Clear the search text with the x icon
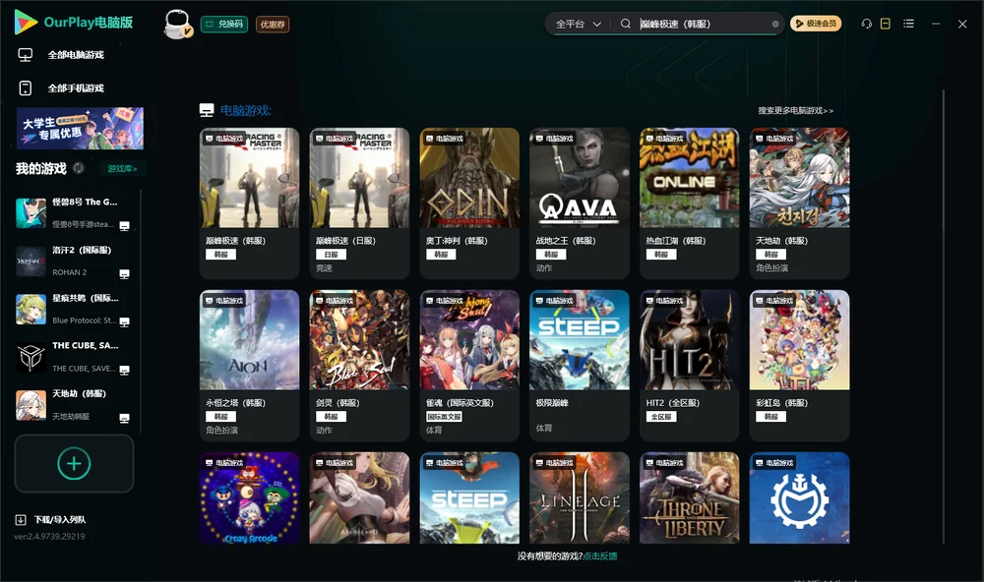Screen dimensions: 984x582 (775, 25)
